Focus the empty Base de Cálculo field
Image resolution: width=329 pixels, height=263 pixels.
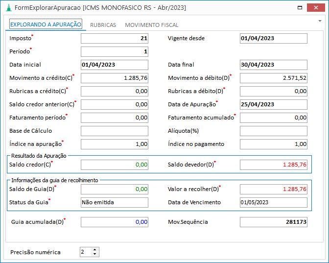[115, 131]
